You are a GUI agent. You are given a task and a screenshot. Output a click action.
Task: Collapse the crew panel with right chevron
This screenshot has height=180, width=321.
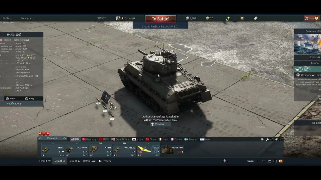[65, 138]
